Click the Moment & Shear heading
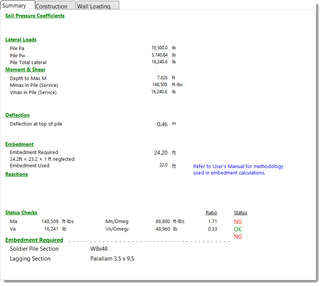 click(x=25, y=70)
